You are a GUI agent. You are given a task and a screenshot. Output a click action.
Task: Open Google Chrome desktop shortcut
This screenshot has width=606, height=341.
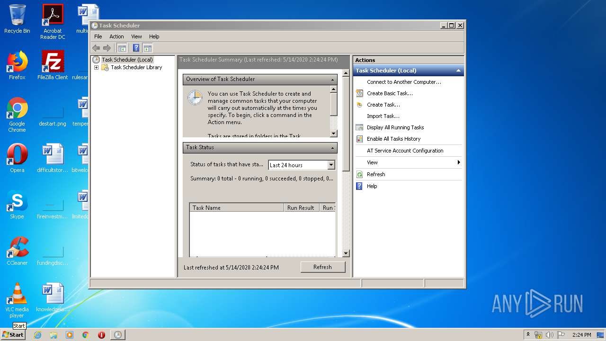pyautogui.click(x=17, y=115)
